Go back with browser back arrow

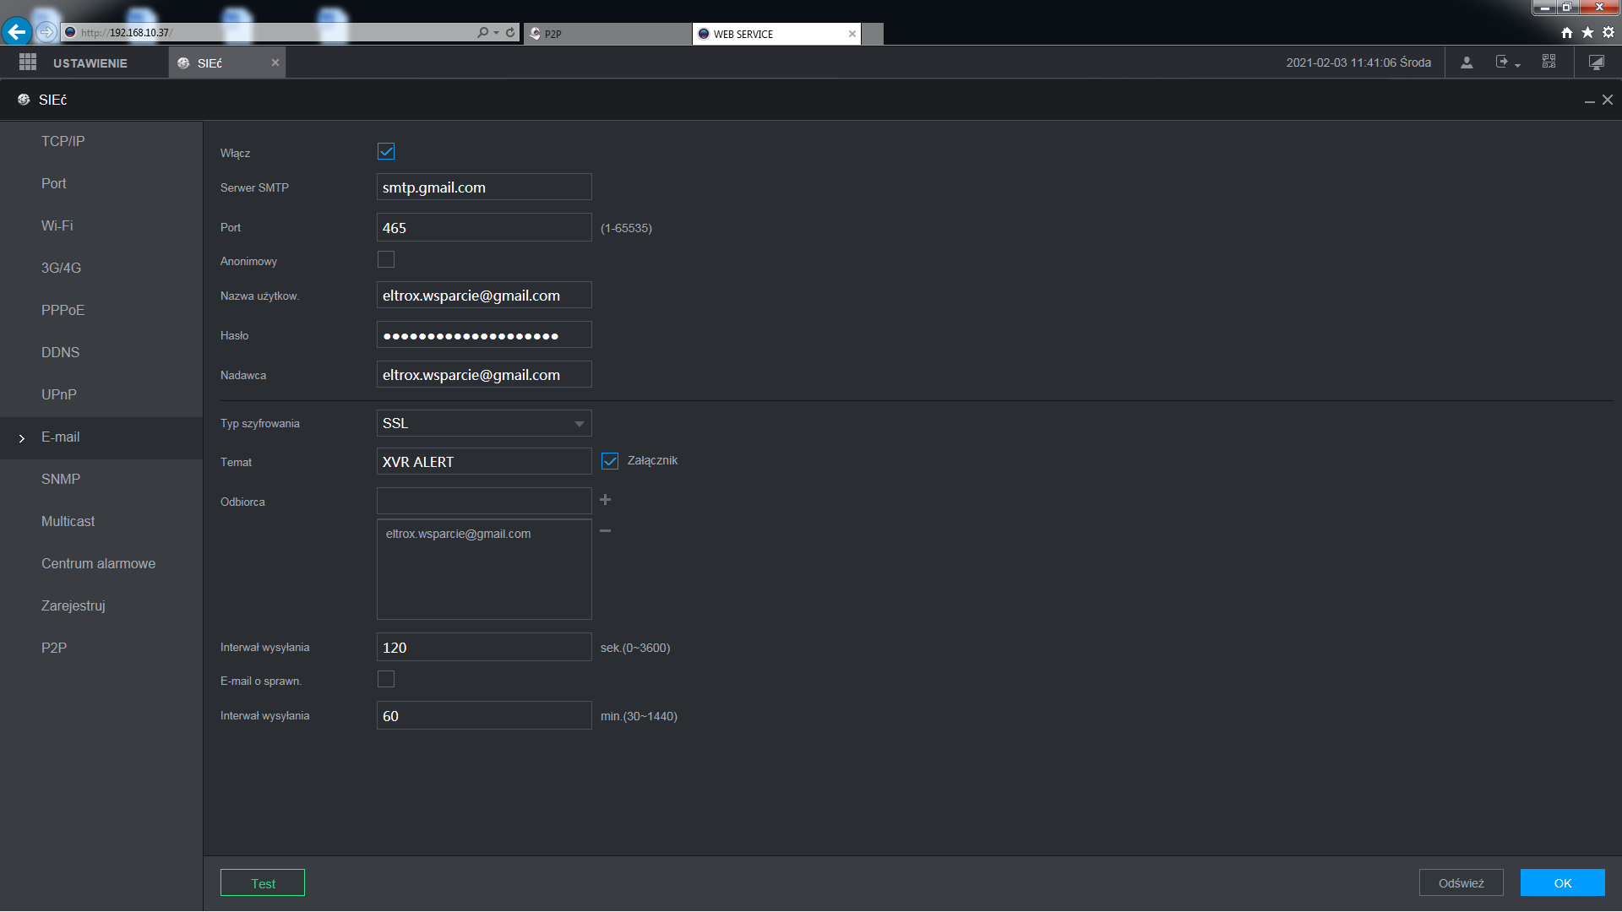(x=17, y=32)
